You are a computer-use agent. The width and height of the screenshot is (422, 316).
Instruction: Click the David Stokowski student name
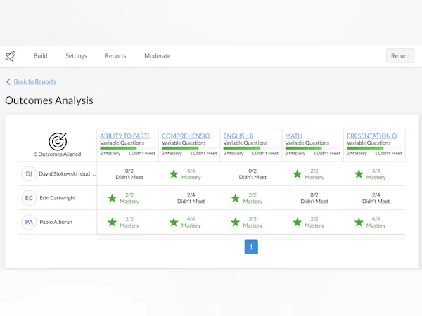tap(68, 174)
